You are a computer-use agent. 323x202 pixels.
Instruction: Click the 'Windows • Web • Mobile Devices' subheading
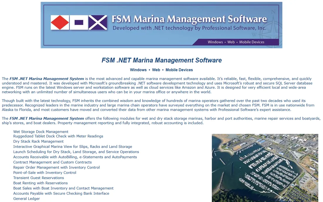pyautogui.click(x=161, y=70)
